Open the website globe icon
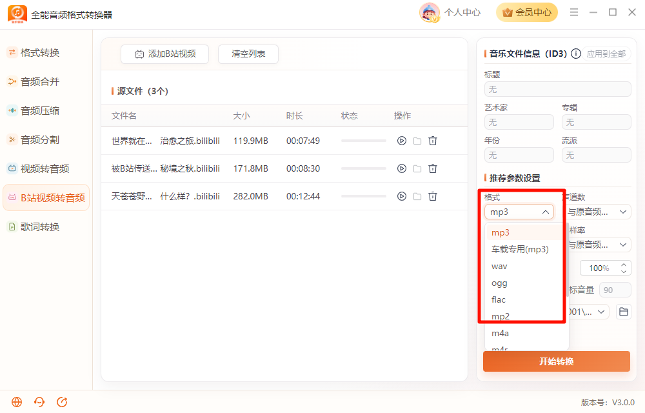645x413 pixels. point(17,402)
